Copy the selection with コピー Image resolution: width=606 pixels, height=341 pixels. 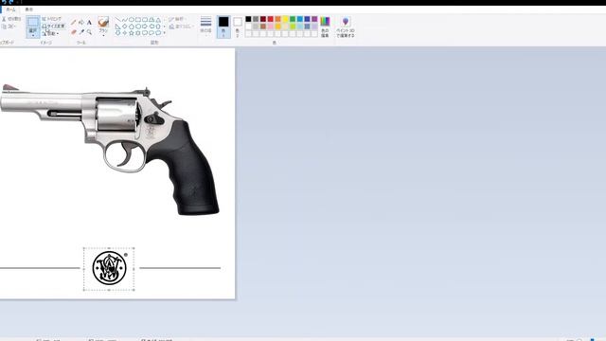pyautogui.click(x=9, y=27)
